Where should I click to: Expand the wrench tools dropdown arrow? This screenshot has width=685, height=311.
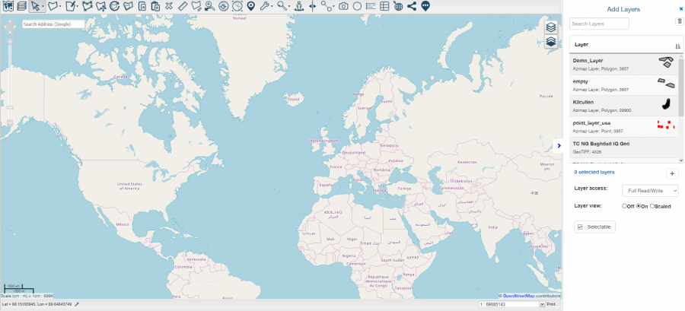coord(271,7)
